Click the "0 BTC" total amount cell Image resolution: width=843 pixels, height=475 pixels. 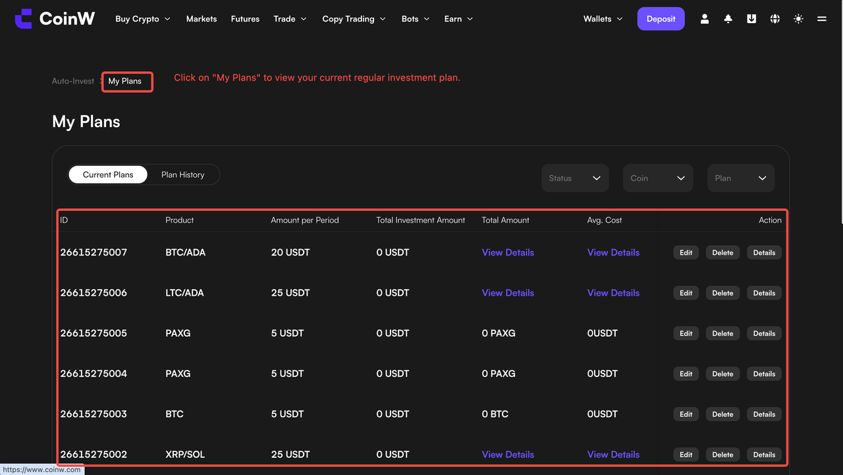point(495,414)
